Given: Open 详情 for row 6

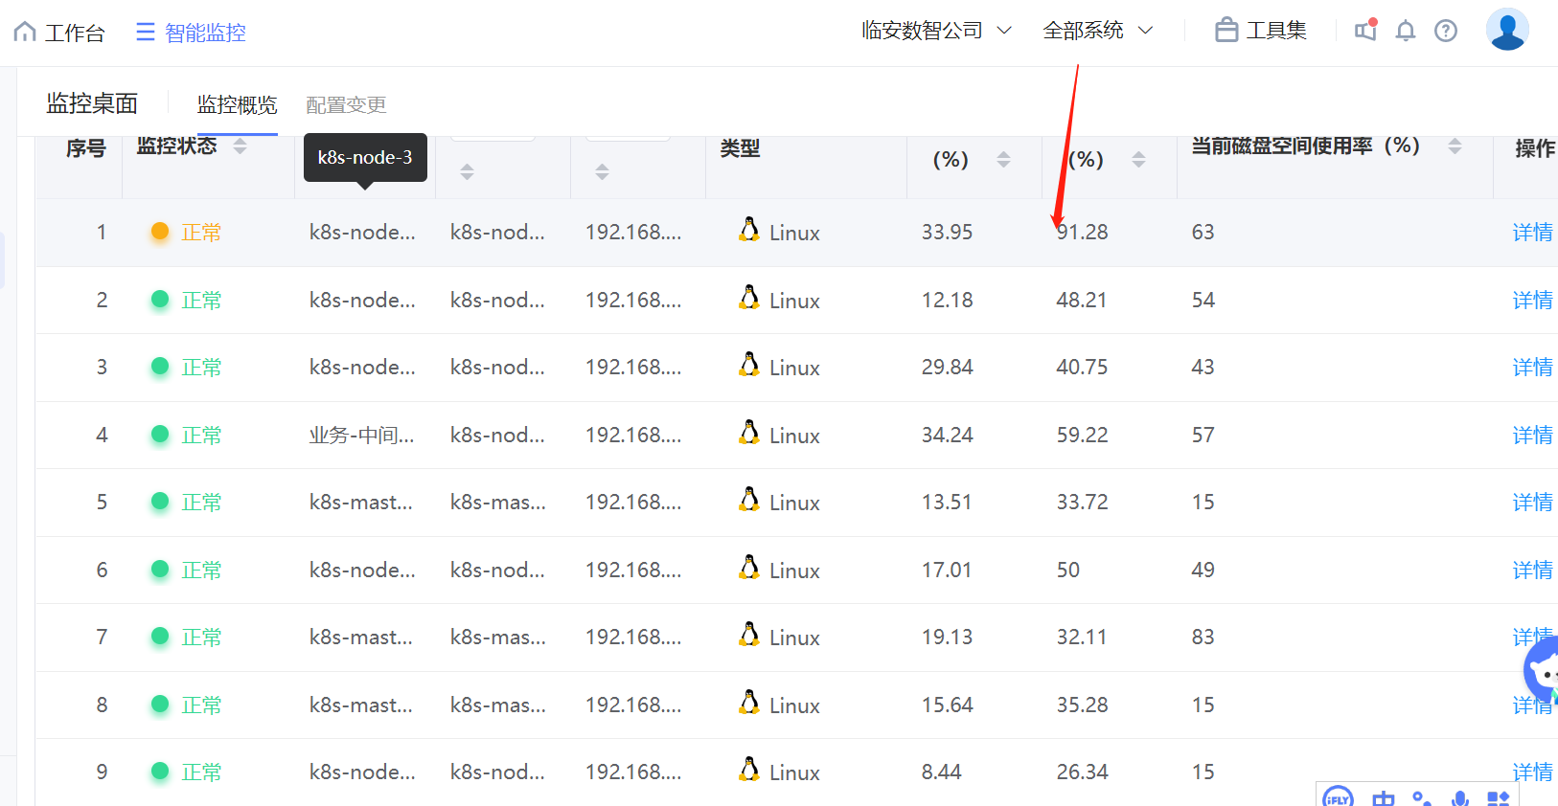Looking at the screenshot, I should (x=1532, y=571).
